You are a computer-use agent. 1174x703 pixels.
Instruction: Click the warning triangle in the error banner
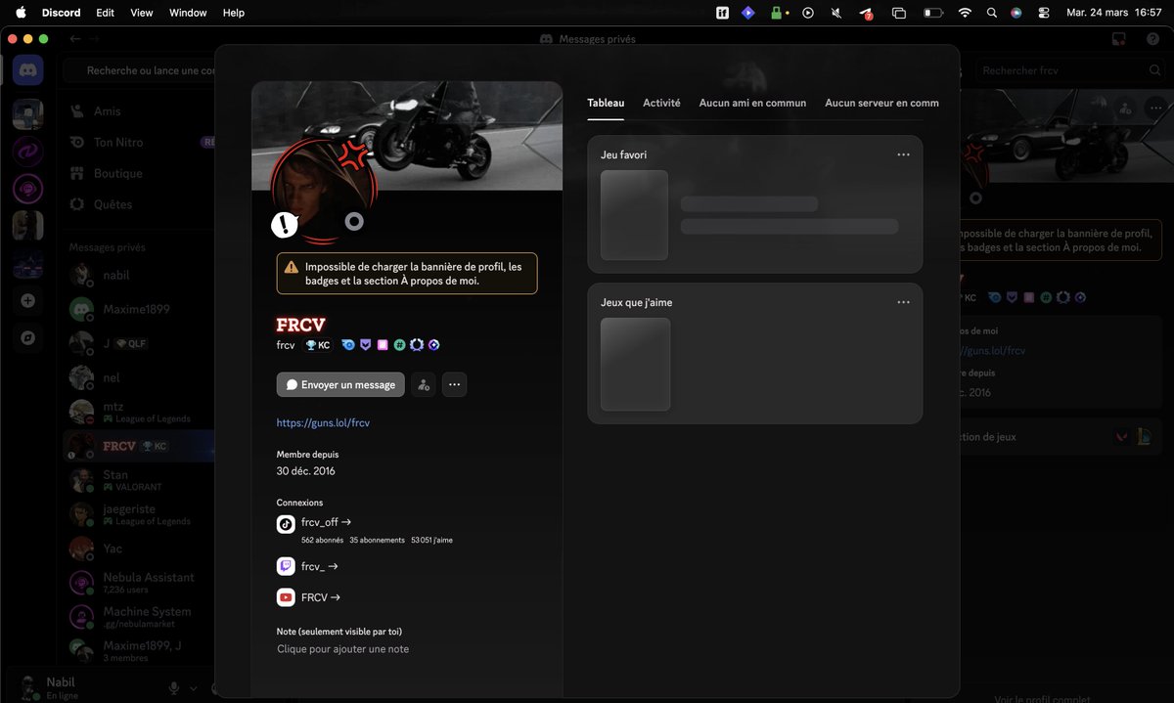pos(292,267)
